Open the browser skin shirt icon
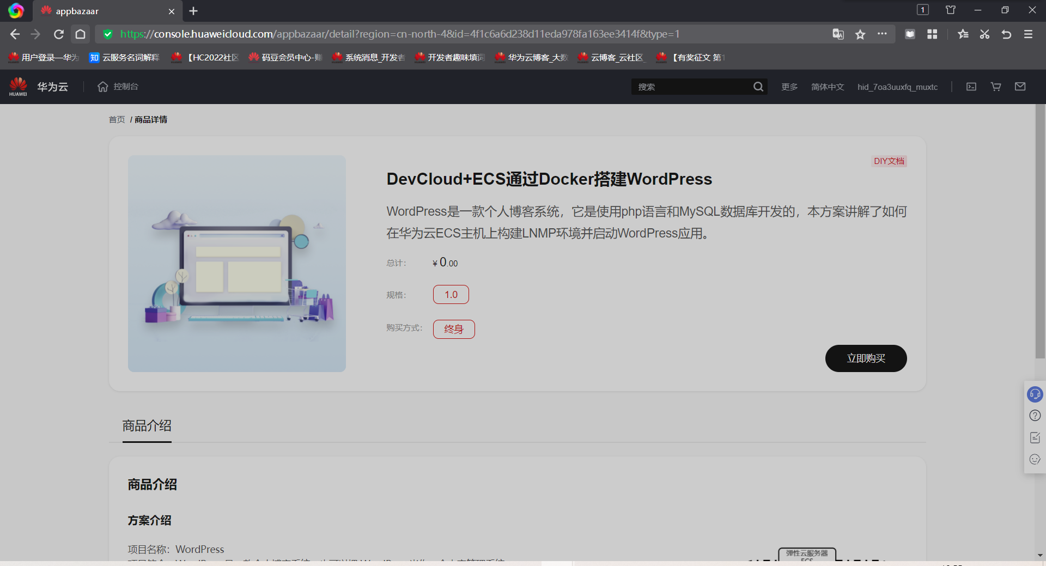 pos(951,10)
